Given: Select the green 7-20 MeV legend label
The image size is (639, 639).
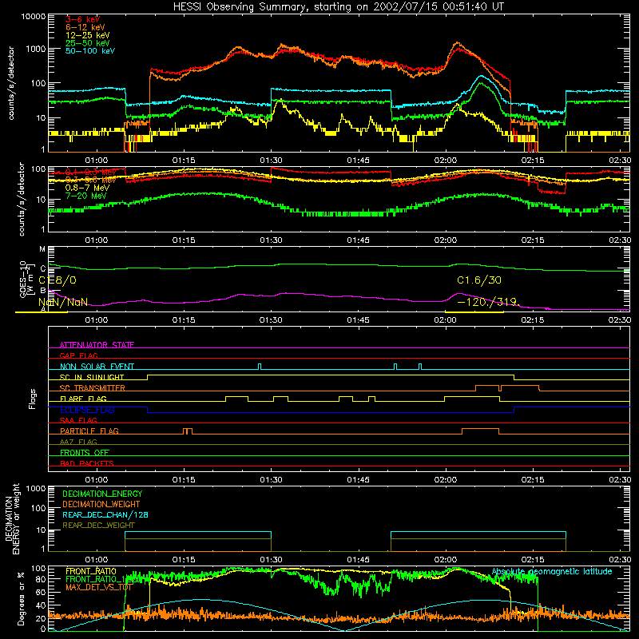Looking at the screenshot, I should click(x=86, y=196).
